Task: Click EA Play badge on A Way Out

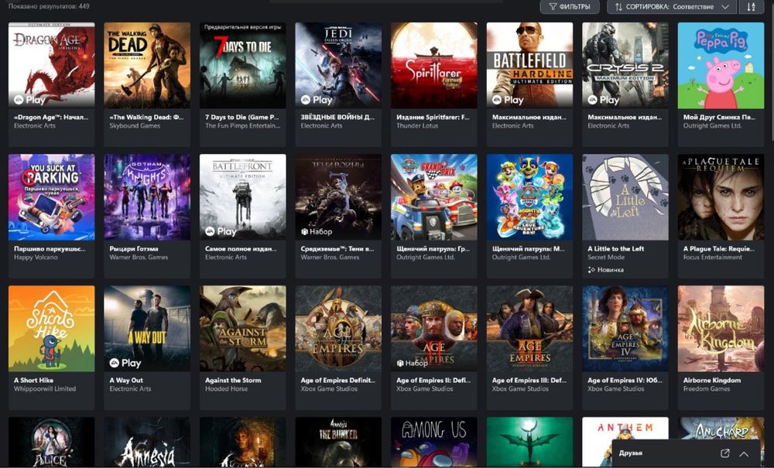Action: [125, 363]
